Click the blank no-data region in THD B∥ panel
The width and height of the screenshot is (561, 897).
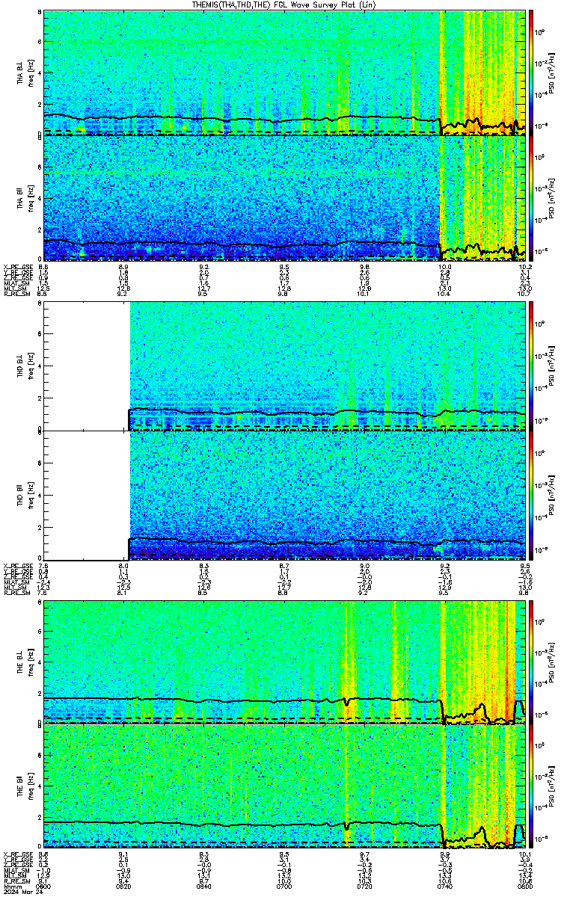(87, 496)
